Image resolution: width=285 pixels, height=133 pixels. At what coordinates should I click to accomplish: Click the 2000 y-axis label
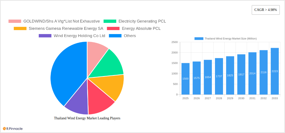(174, 53)
